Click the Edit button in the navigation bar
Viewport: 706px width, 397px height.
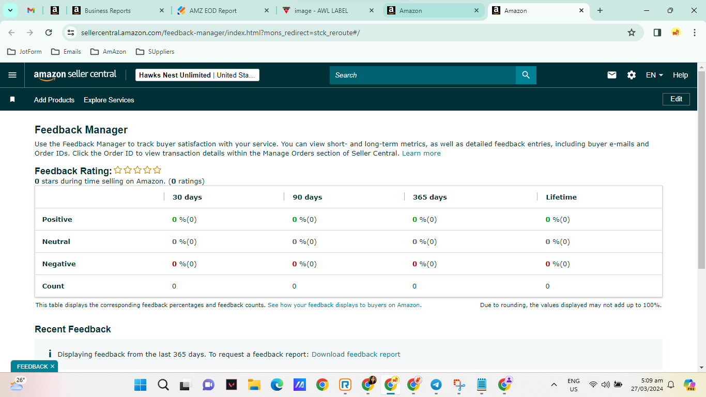676,99
